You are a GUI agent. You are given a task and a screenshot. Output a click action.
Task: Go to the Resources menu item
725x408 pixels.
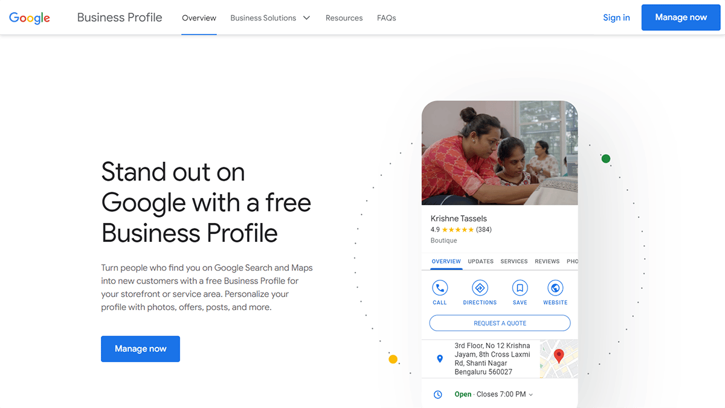pyautogui.click(x=344, y=18)
